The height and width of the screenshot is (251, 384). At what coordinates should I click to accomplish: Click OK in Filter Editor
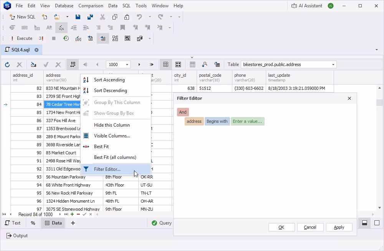coord(281,227)
